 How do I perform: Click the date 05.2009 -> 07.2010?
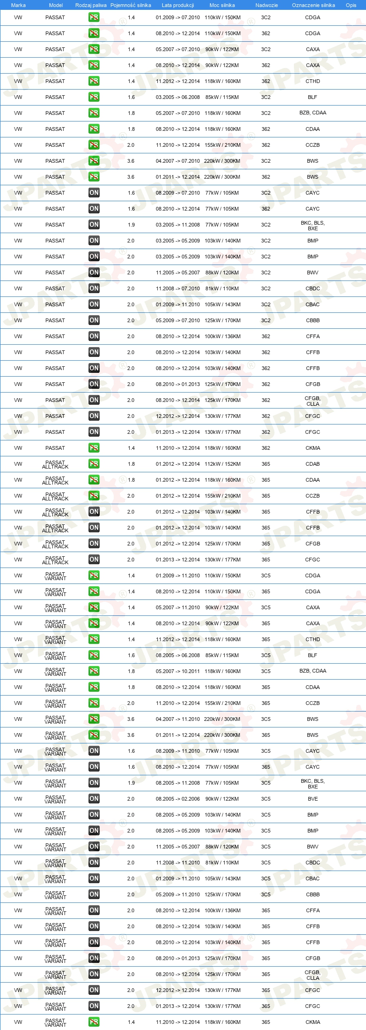click(178, 320)
